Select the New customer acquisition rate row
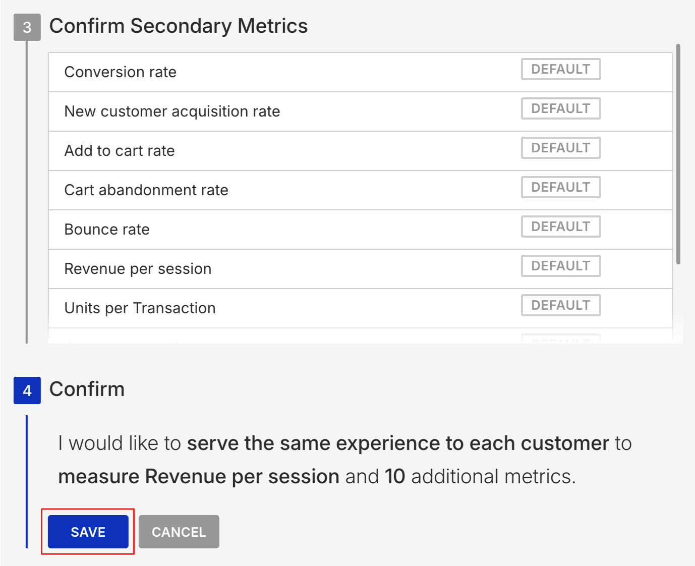This screenshot has height=566, width=695. coord(172,111)
